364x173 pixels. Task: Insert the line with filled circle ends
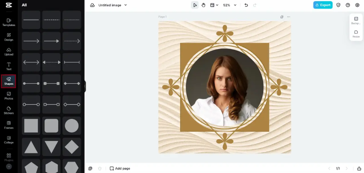31,84
